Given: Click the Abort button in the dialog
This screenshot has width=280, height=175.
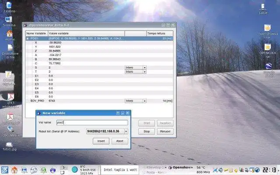Looking at the screenshot, I should (x=120, y=141).
